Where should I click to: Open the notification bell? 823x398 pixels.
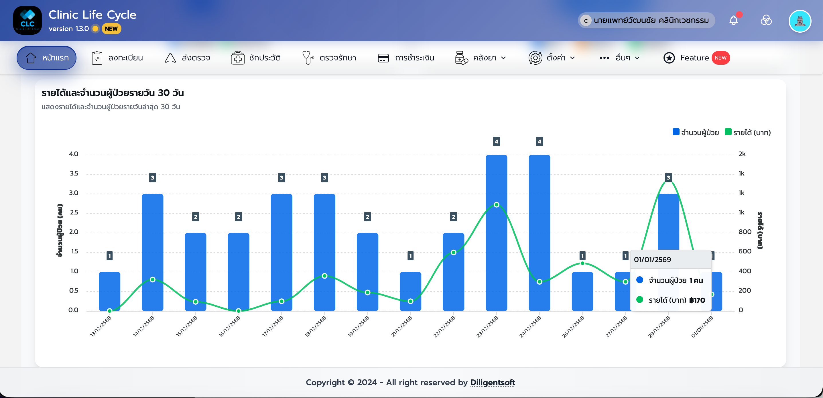coord(734,20)
